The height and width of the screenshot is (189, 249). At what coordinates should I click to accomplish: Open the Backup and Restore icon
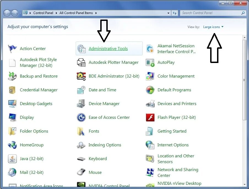click(12, 76)
